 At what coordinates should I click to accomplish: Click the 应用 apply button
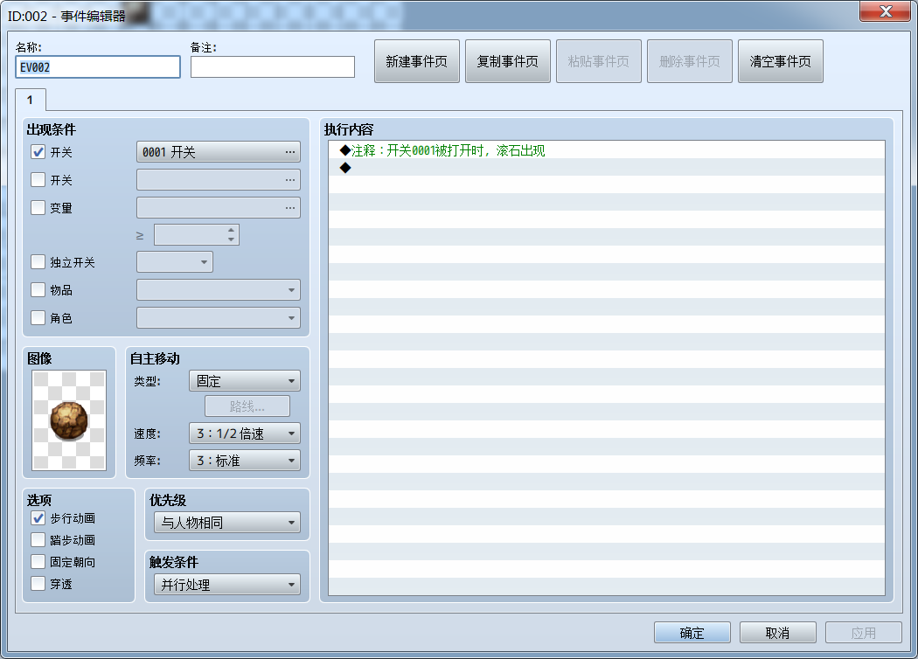point(864,633)
